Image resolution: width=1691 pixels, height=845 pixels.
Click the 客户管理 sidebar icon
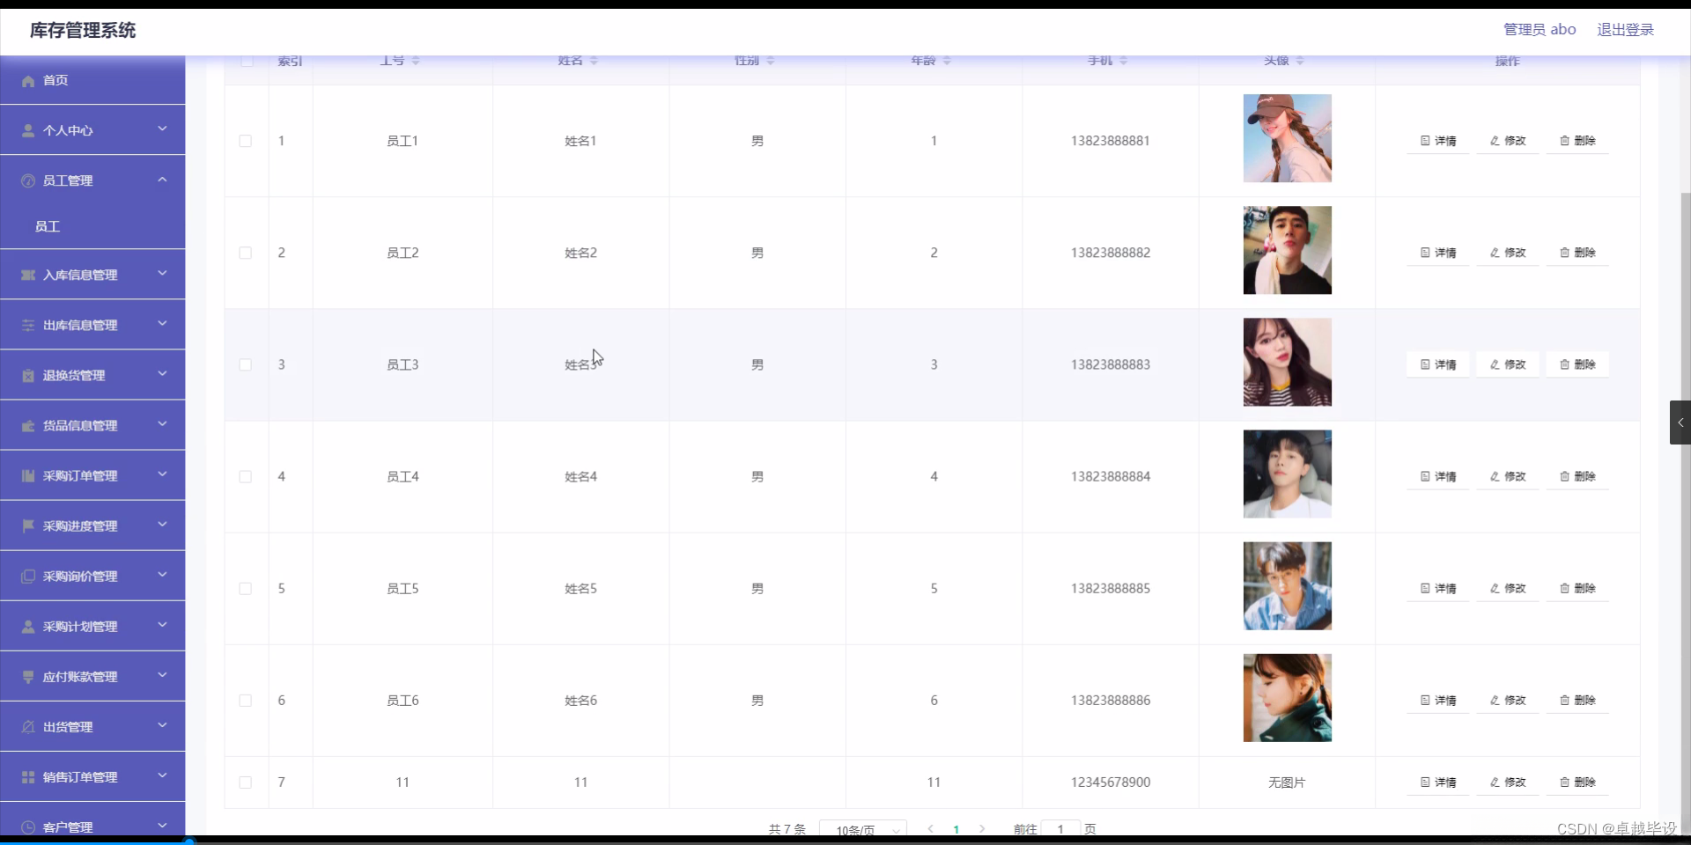point(27,827)
